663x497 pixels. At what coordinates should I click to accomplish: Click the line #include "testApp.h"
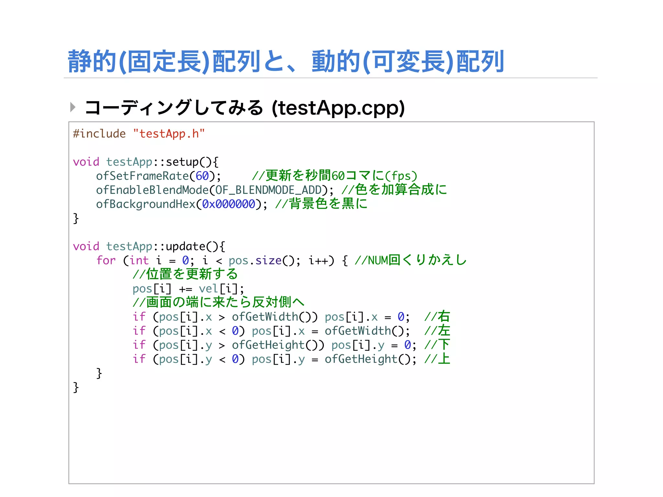139,134
